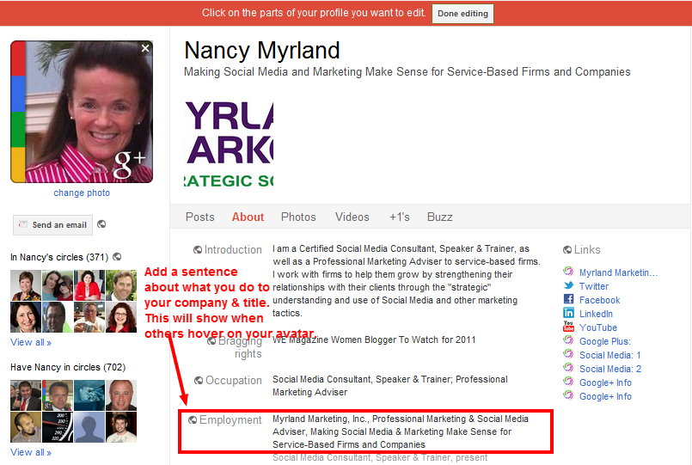Toggle visibility globe next to Introduction

(x=198, y=250)
